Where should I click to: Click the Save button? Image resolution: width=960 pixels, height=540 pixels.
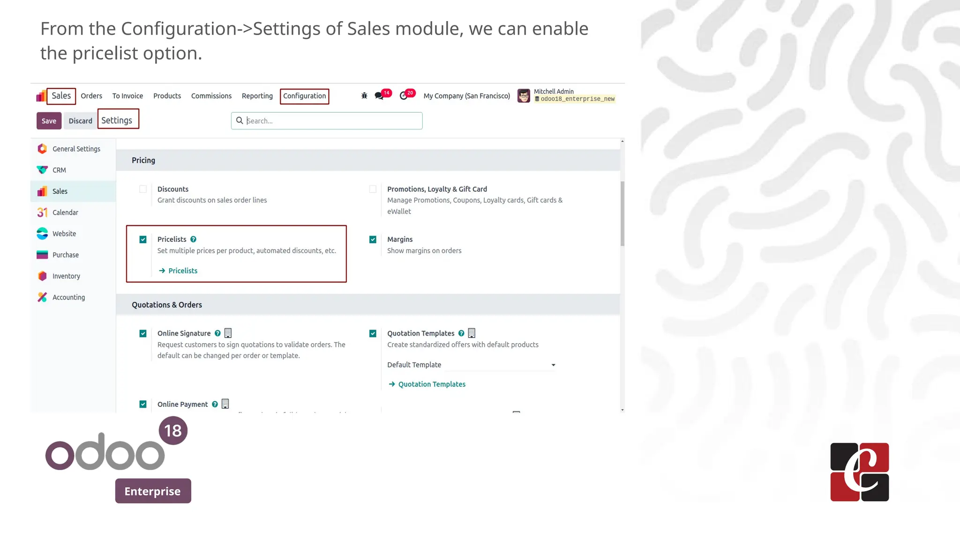coord(49,120)
